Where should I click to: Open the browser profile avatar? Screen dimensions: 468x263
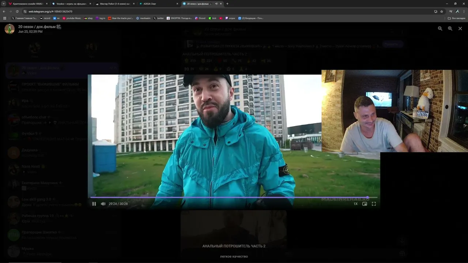pos(457,11)
